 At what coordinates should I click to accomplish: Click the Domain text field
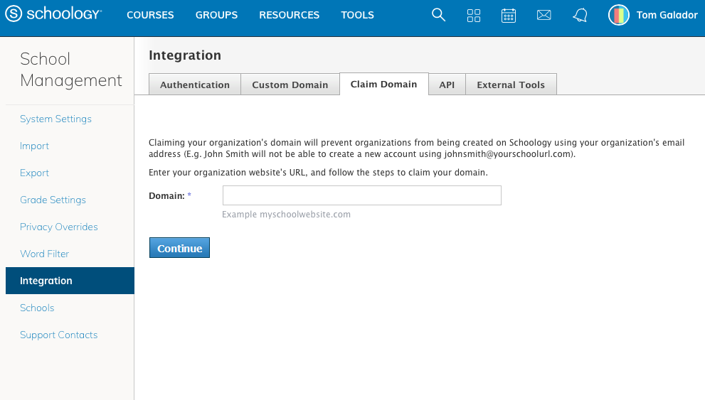pos(361,195)
